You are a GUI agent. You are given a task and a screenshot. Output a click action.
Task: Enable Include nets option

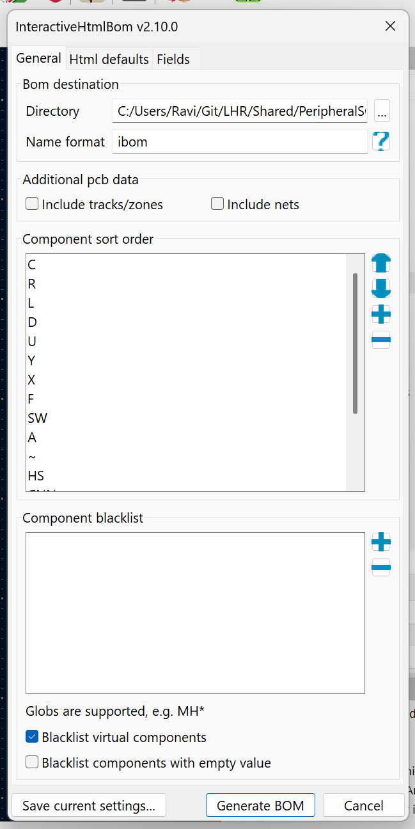[x=217, y=204]
